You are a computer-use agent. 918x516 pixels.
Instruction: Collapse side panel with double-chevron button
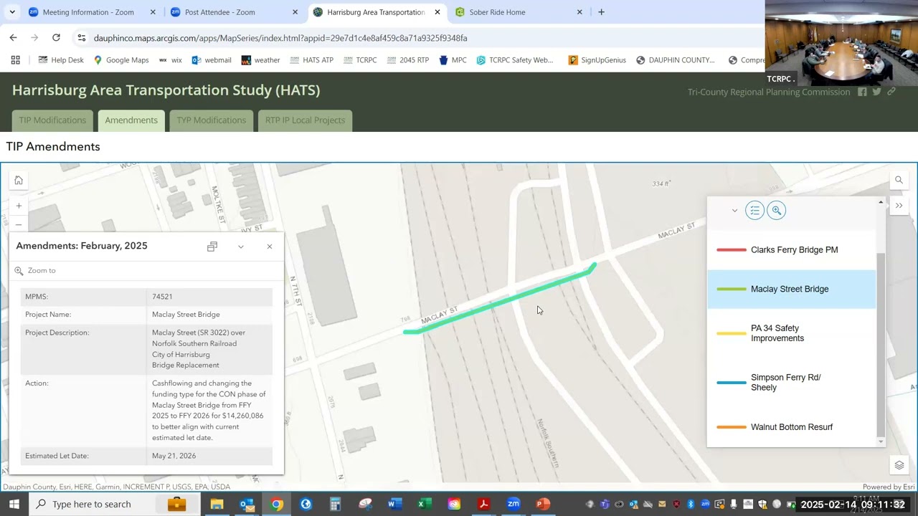[x=899, y=206]
